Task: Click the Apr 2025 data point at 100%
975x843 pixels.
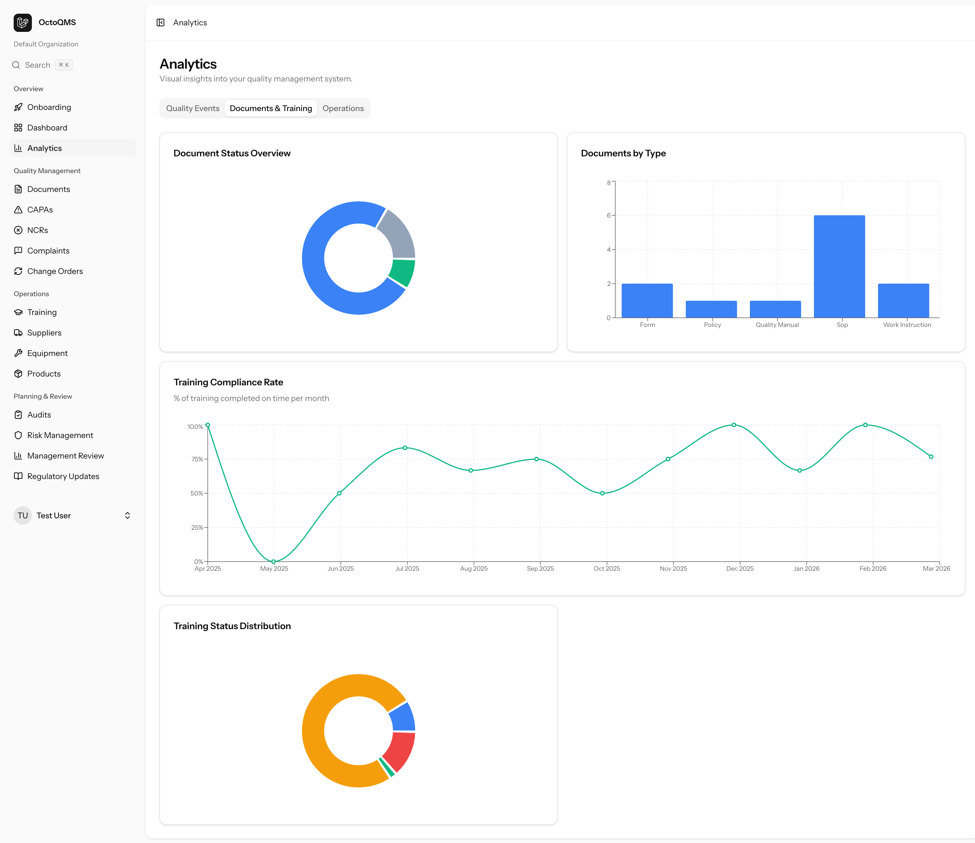Action: pos(208,425)
